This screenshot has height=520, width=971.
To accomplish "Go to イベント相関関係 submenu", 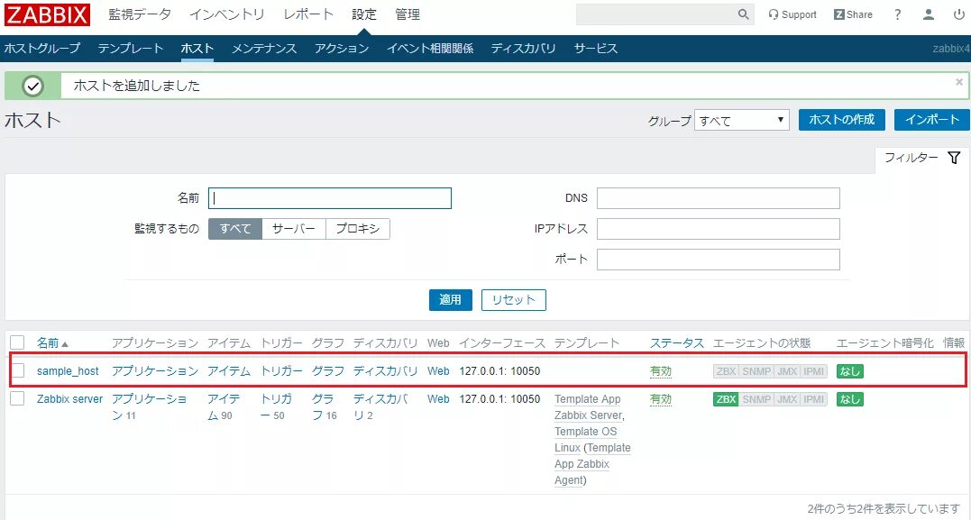I will pyautogui.click(x=430, y=49).
